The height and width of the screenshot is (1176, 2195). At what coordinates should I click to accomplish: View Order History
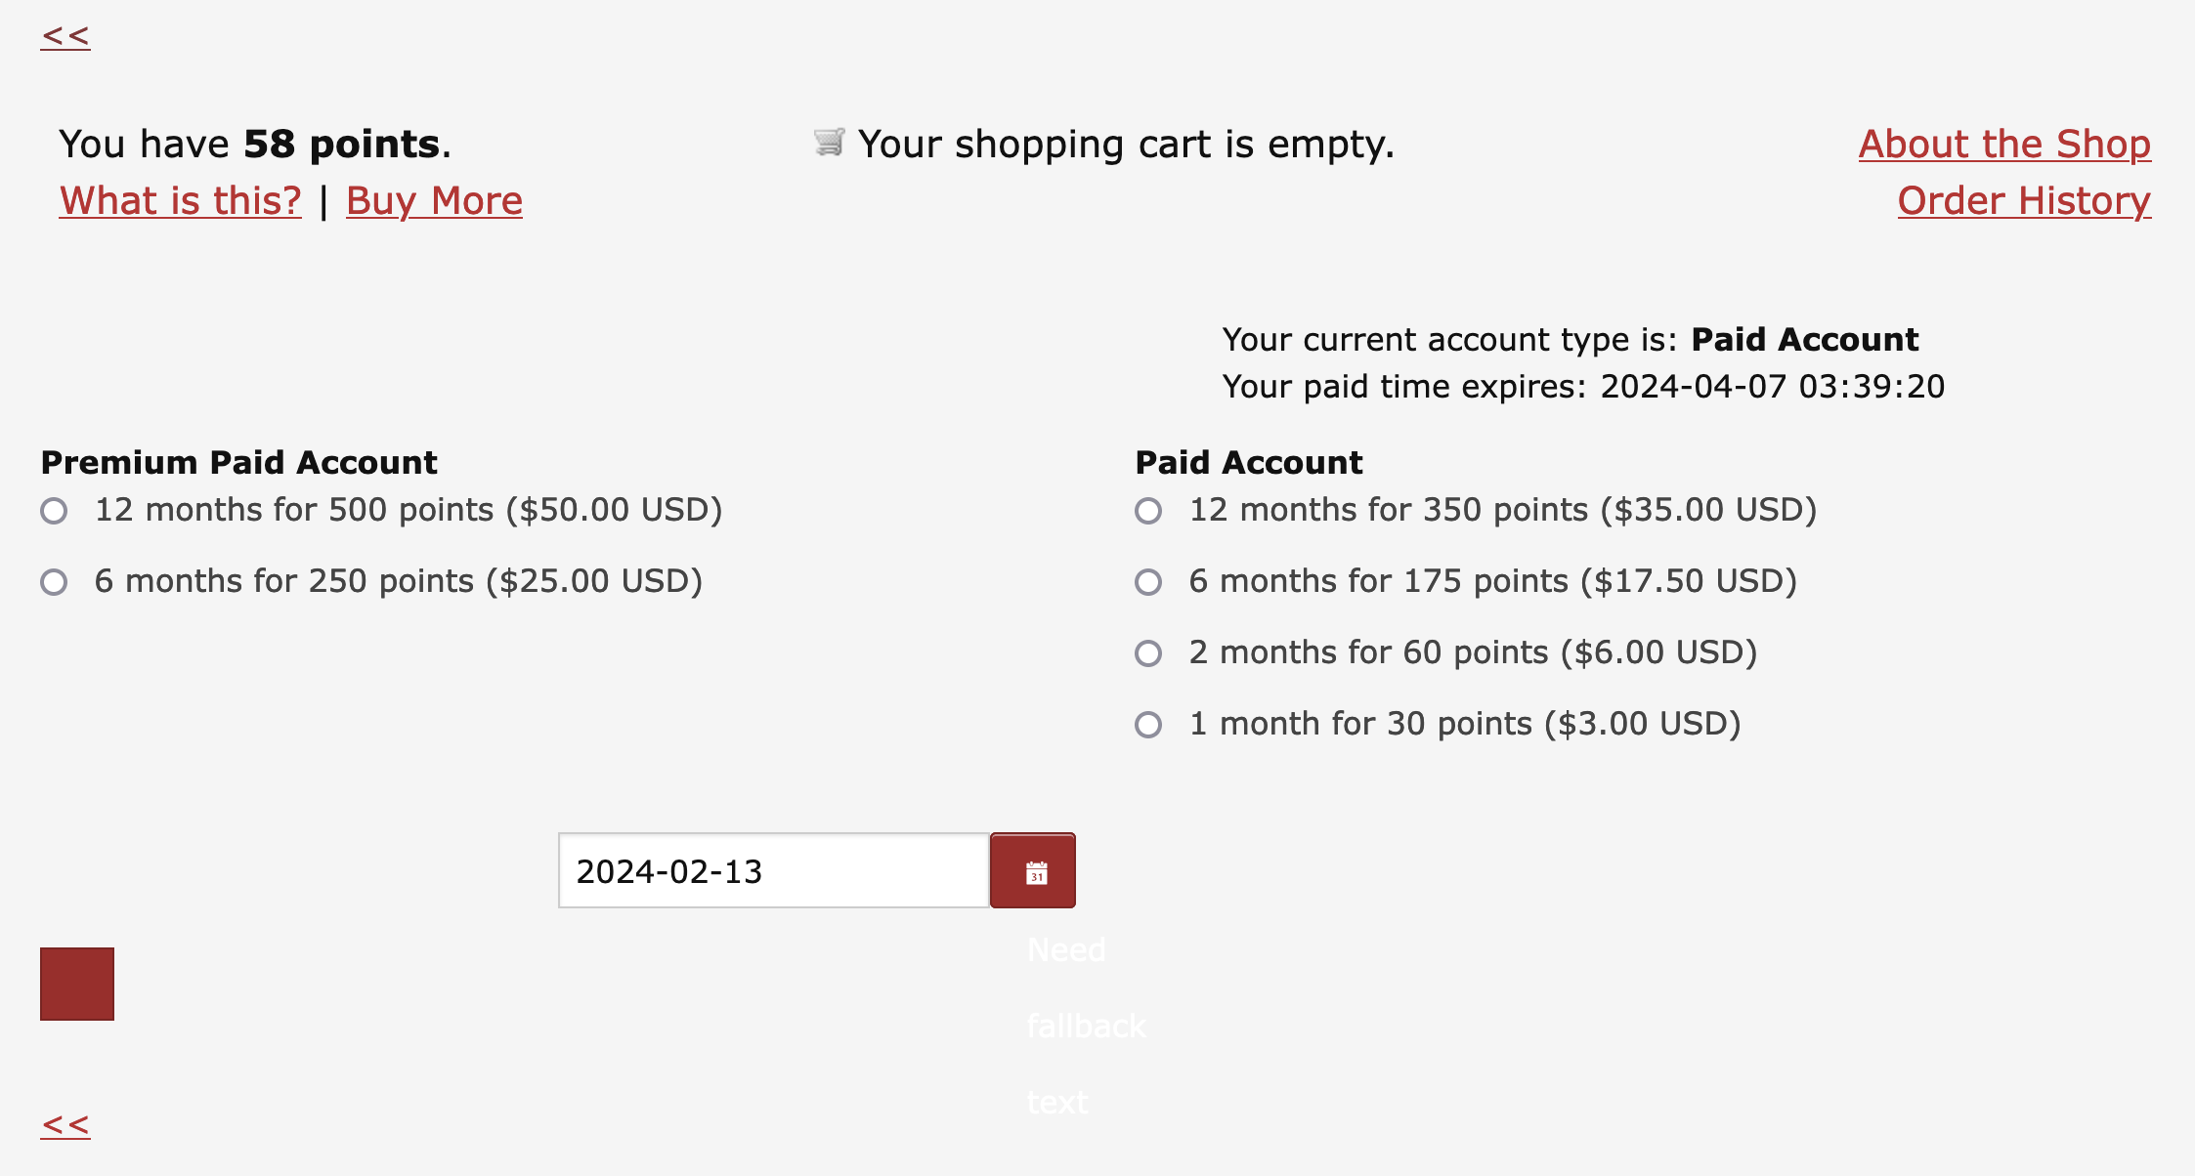coord(2024,201)
